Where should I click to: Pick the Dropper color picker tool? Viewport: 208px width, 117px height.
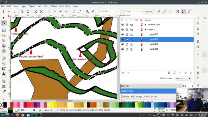click(x=4, y=92)
